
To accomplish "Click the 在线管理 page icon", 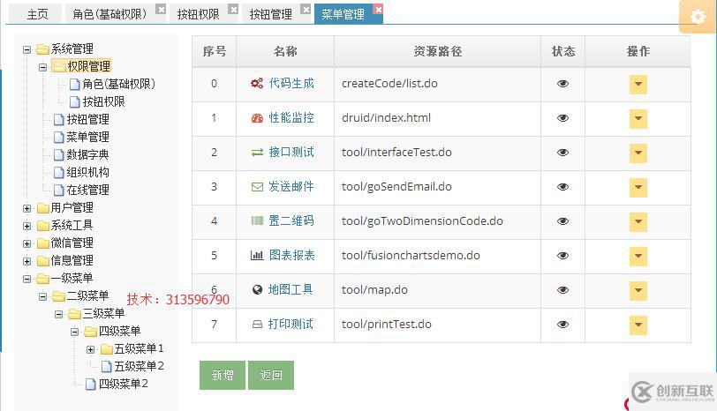I will pos(58,190).
